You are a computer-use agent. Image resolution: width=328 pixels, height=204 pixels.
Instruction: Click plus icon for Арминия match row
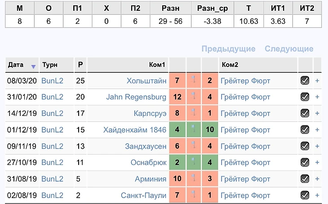pyautogui.click(x=317, y=179)
